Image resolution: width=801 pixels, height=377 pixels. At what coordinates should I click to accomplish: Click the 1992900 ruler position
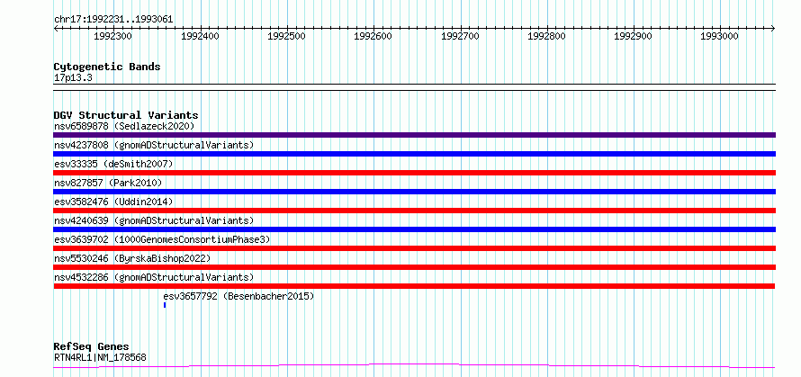pos(633,36)
